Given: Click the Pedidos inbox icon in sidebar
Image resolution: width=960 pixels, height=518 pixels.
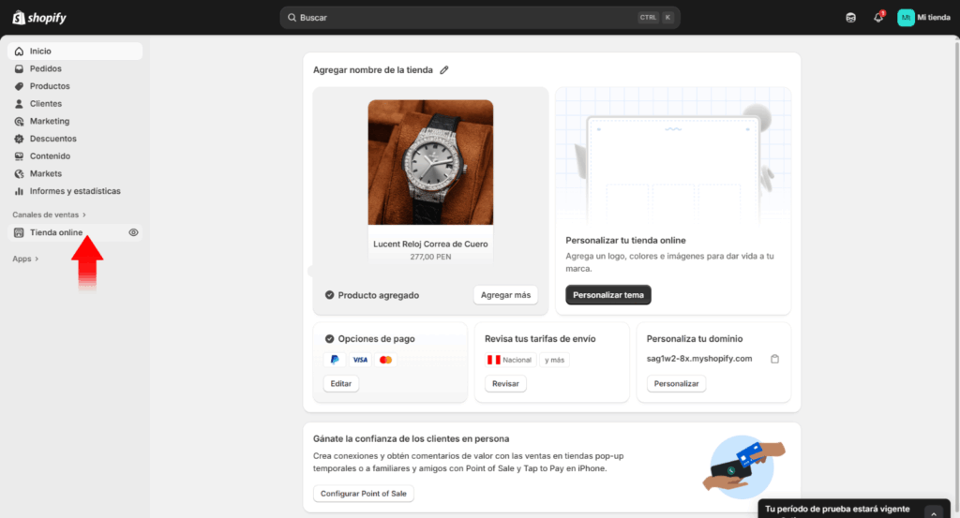Looking at the screenshot, I should pyautogui.click(x=20, y=68).
